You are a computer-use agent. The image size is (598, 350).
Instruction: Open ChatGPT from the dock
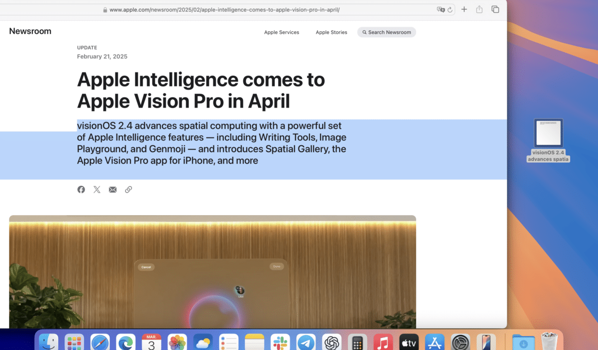tap(332, 342)
